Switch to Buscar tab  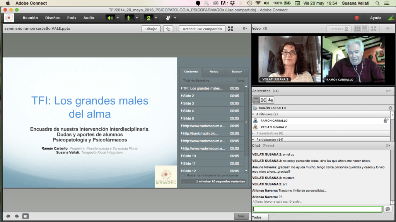point(237,72)
